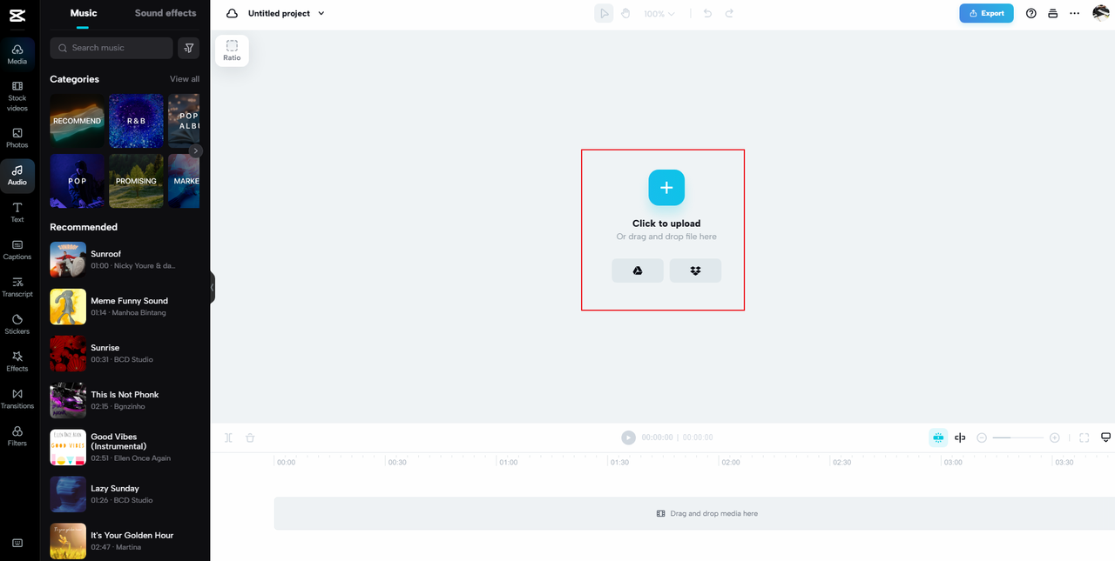Open the music filter icon
The image size is (1115, 561).
coord(188,48)
